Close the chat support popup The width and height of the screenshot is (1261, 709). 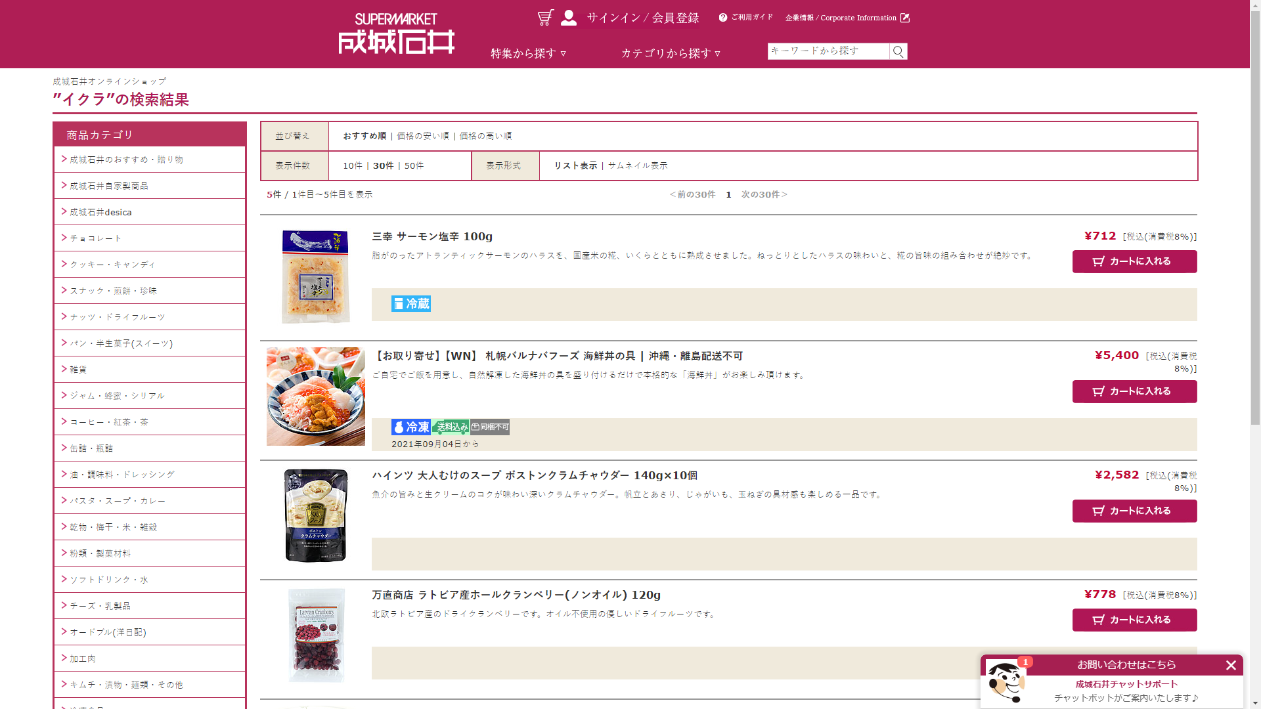click(1231, 665)
